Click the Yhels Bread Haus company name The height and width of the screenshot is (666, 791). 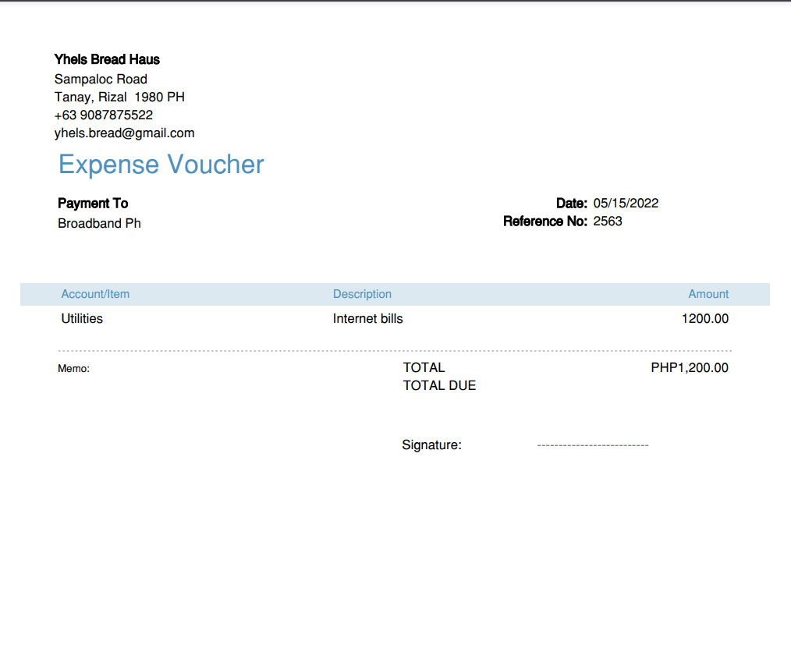(x=107, y=59)
